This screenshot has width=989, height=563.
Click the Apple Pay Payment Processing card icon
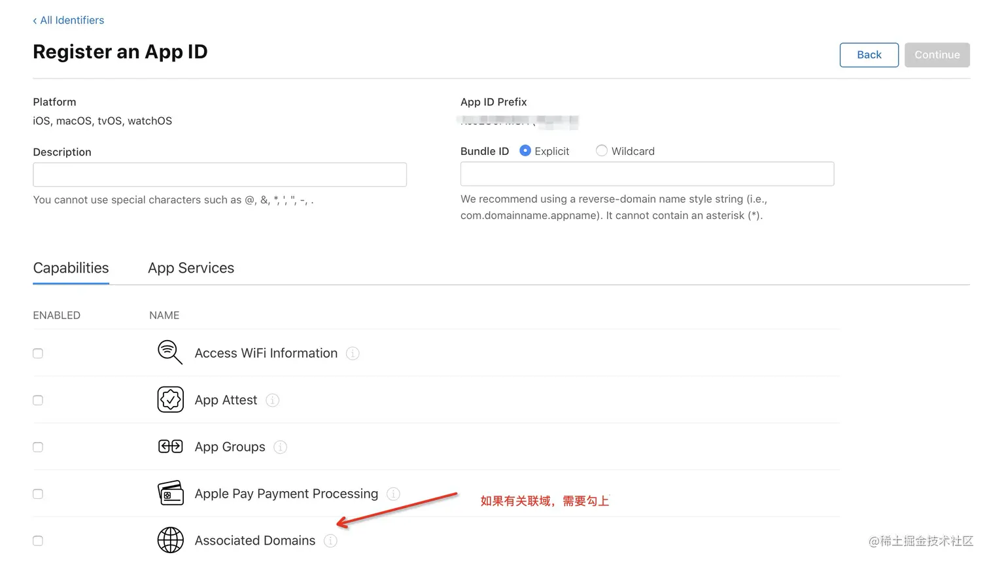pos(170,494)
